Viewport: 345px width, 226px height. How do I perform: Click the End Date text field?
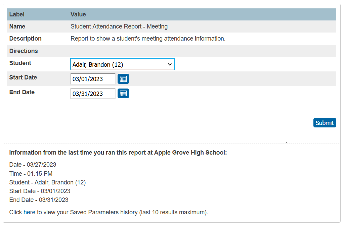pos(93,94)
